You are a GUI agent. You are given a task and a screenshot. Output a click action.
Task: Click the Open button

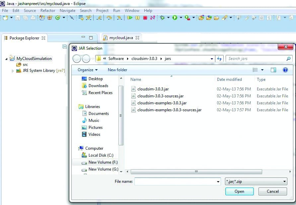pyautogui.click(x=239, y=191)
